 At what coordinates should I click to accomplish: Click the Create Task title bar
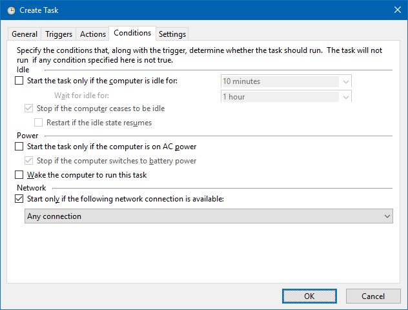pos(194,10)
